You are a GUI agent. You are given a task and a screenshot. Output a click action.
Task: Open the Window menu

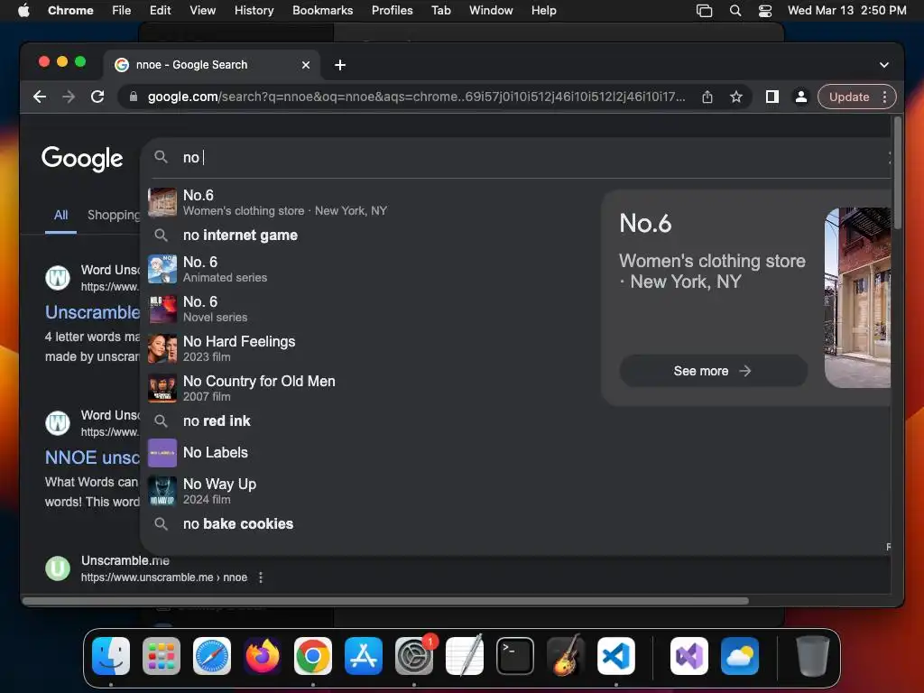[491, 10]
